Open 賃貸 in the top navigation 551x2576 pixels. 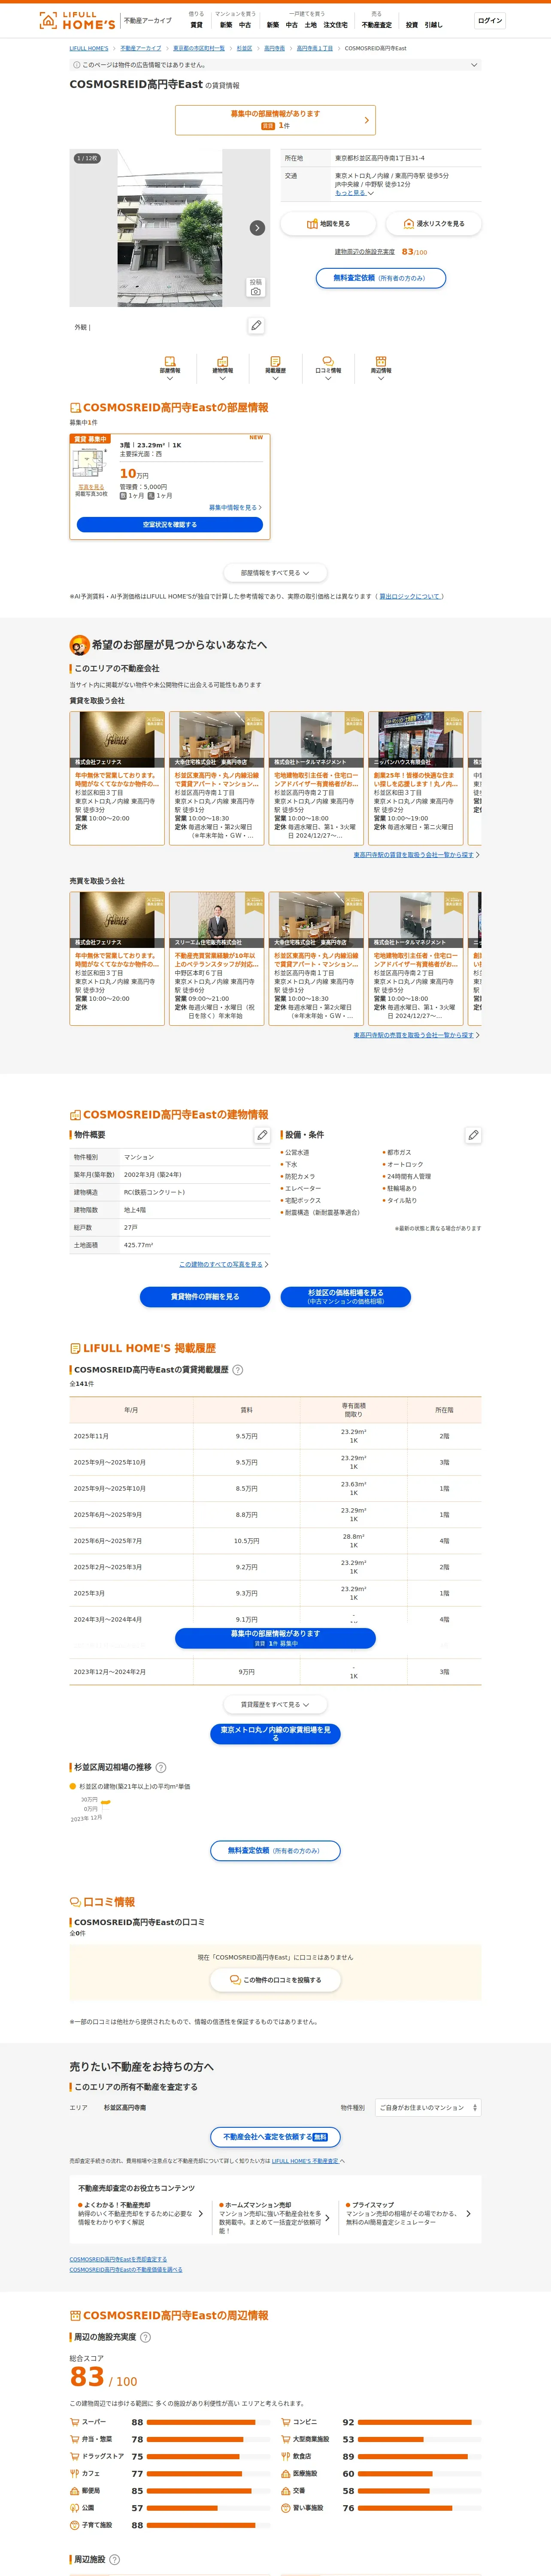pos(197,25)
